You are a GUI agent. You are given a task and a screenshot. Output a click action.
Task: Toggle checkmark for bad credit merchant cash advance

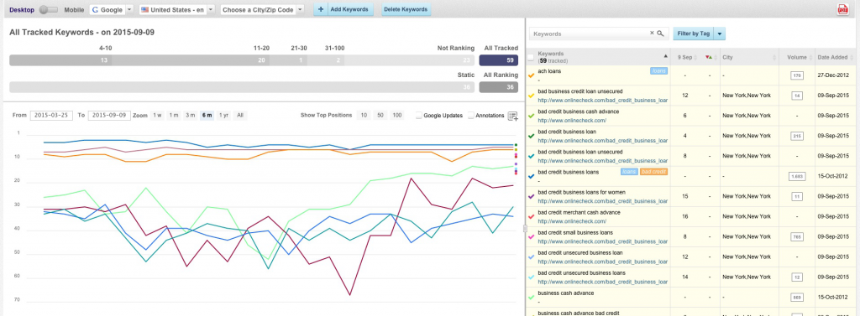[531, 217]
